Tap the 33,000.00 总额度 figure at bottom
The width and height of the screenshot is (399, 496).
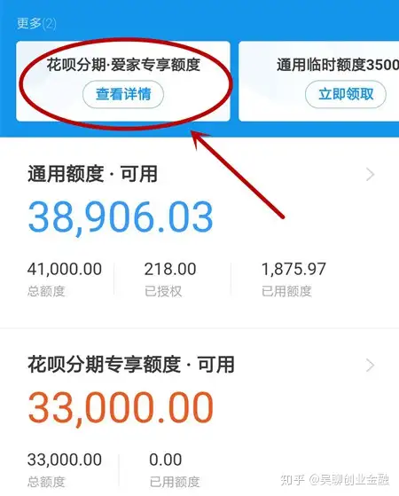click(65, 460)
